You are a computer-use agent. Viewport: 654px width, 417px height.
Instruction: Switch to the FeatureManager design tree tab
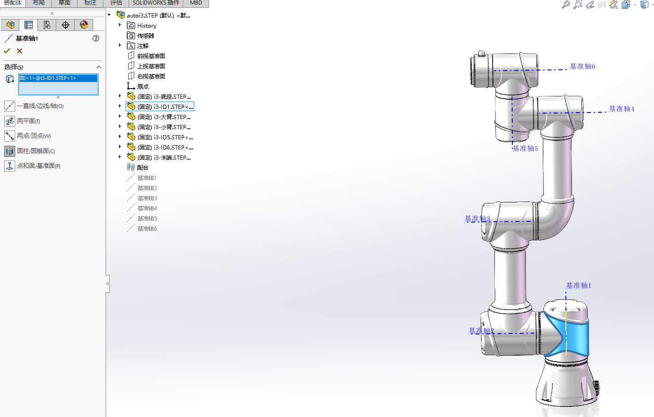(10, 25)
